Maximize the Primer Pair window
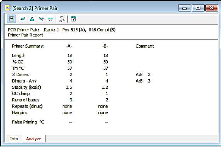 197,7
